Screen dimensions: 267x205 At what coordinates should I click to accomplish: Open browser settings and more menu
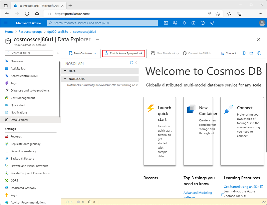(260, 14)
